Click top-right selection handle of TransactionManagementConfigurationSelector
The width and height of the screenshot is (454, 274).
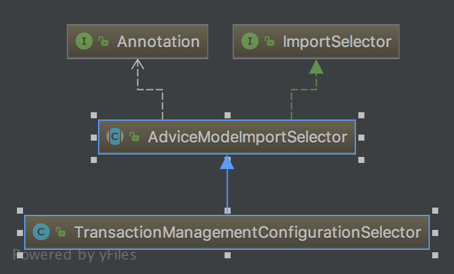point(435,210)
